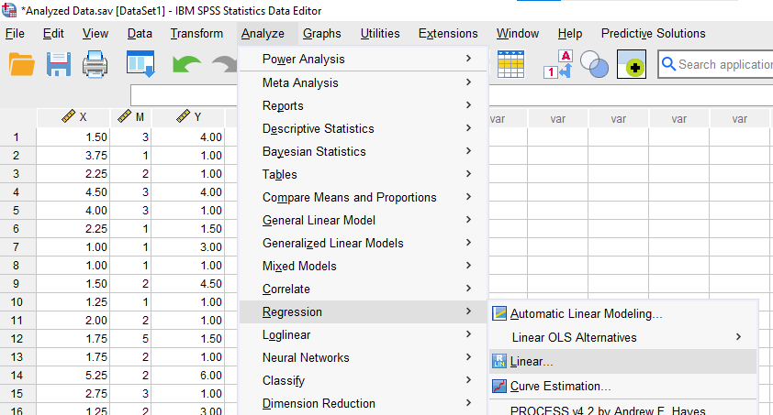Click the Open data document folder icon
773x415 pixels.
click(22, 65)
